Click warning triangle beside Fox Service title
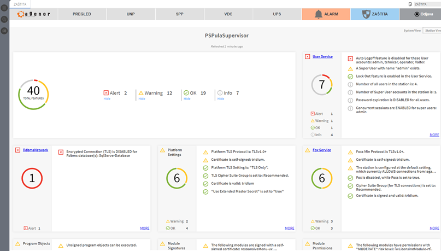 [308, 150]
